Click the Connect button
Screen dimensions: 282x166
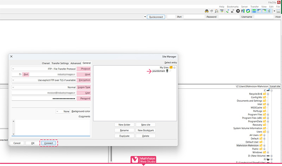point(48,143)
